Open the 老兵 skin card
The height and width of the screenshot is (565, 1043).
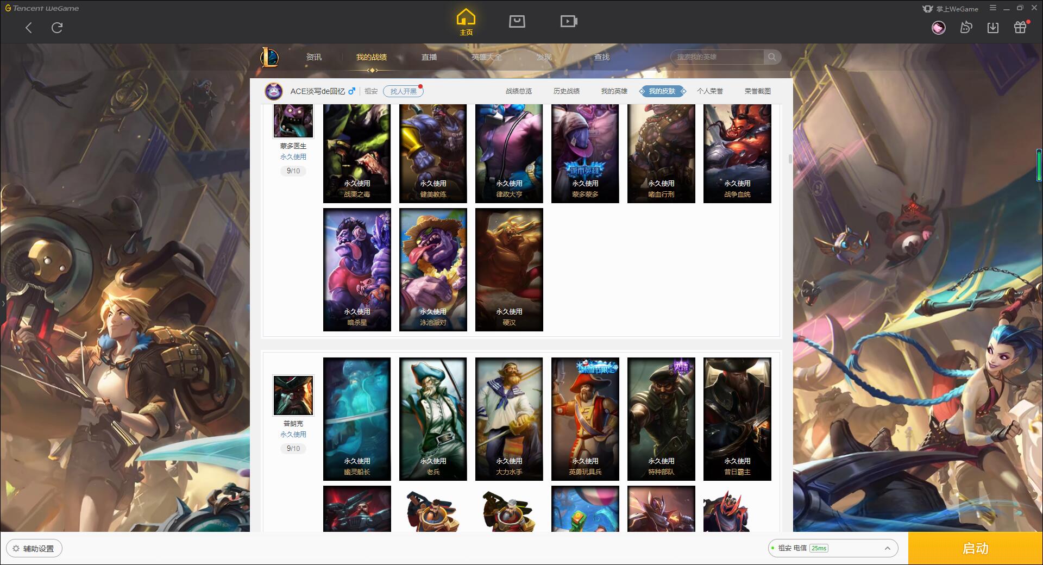pyautogui.click(x=433, y=419)
